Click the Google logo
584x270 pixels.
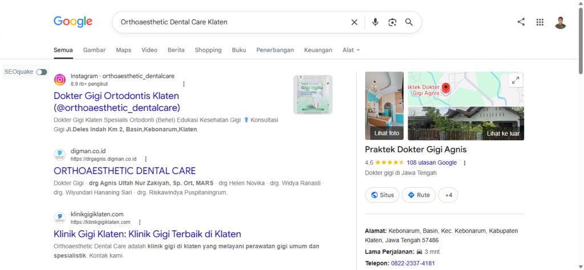pos(73,22)
